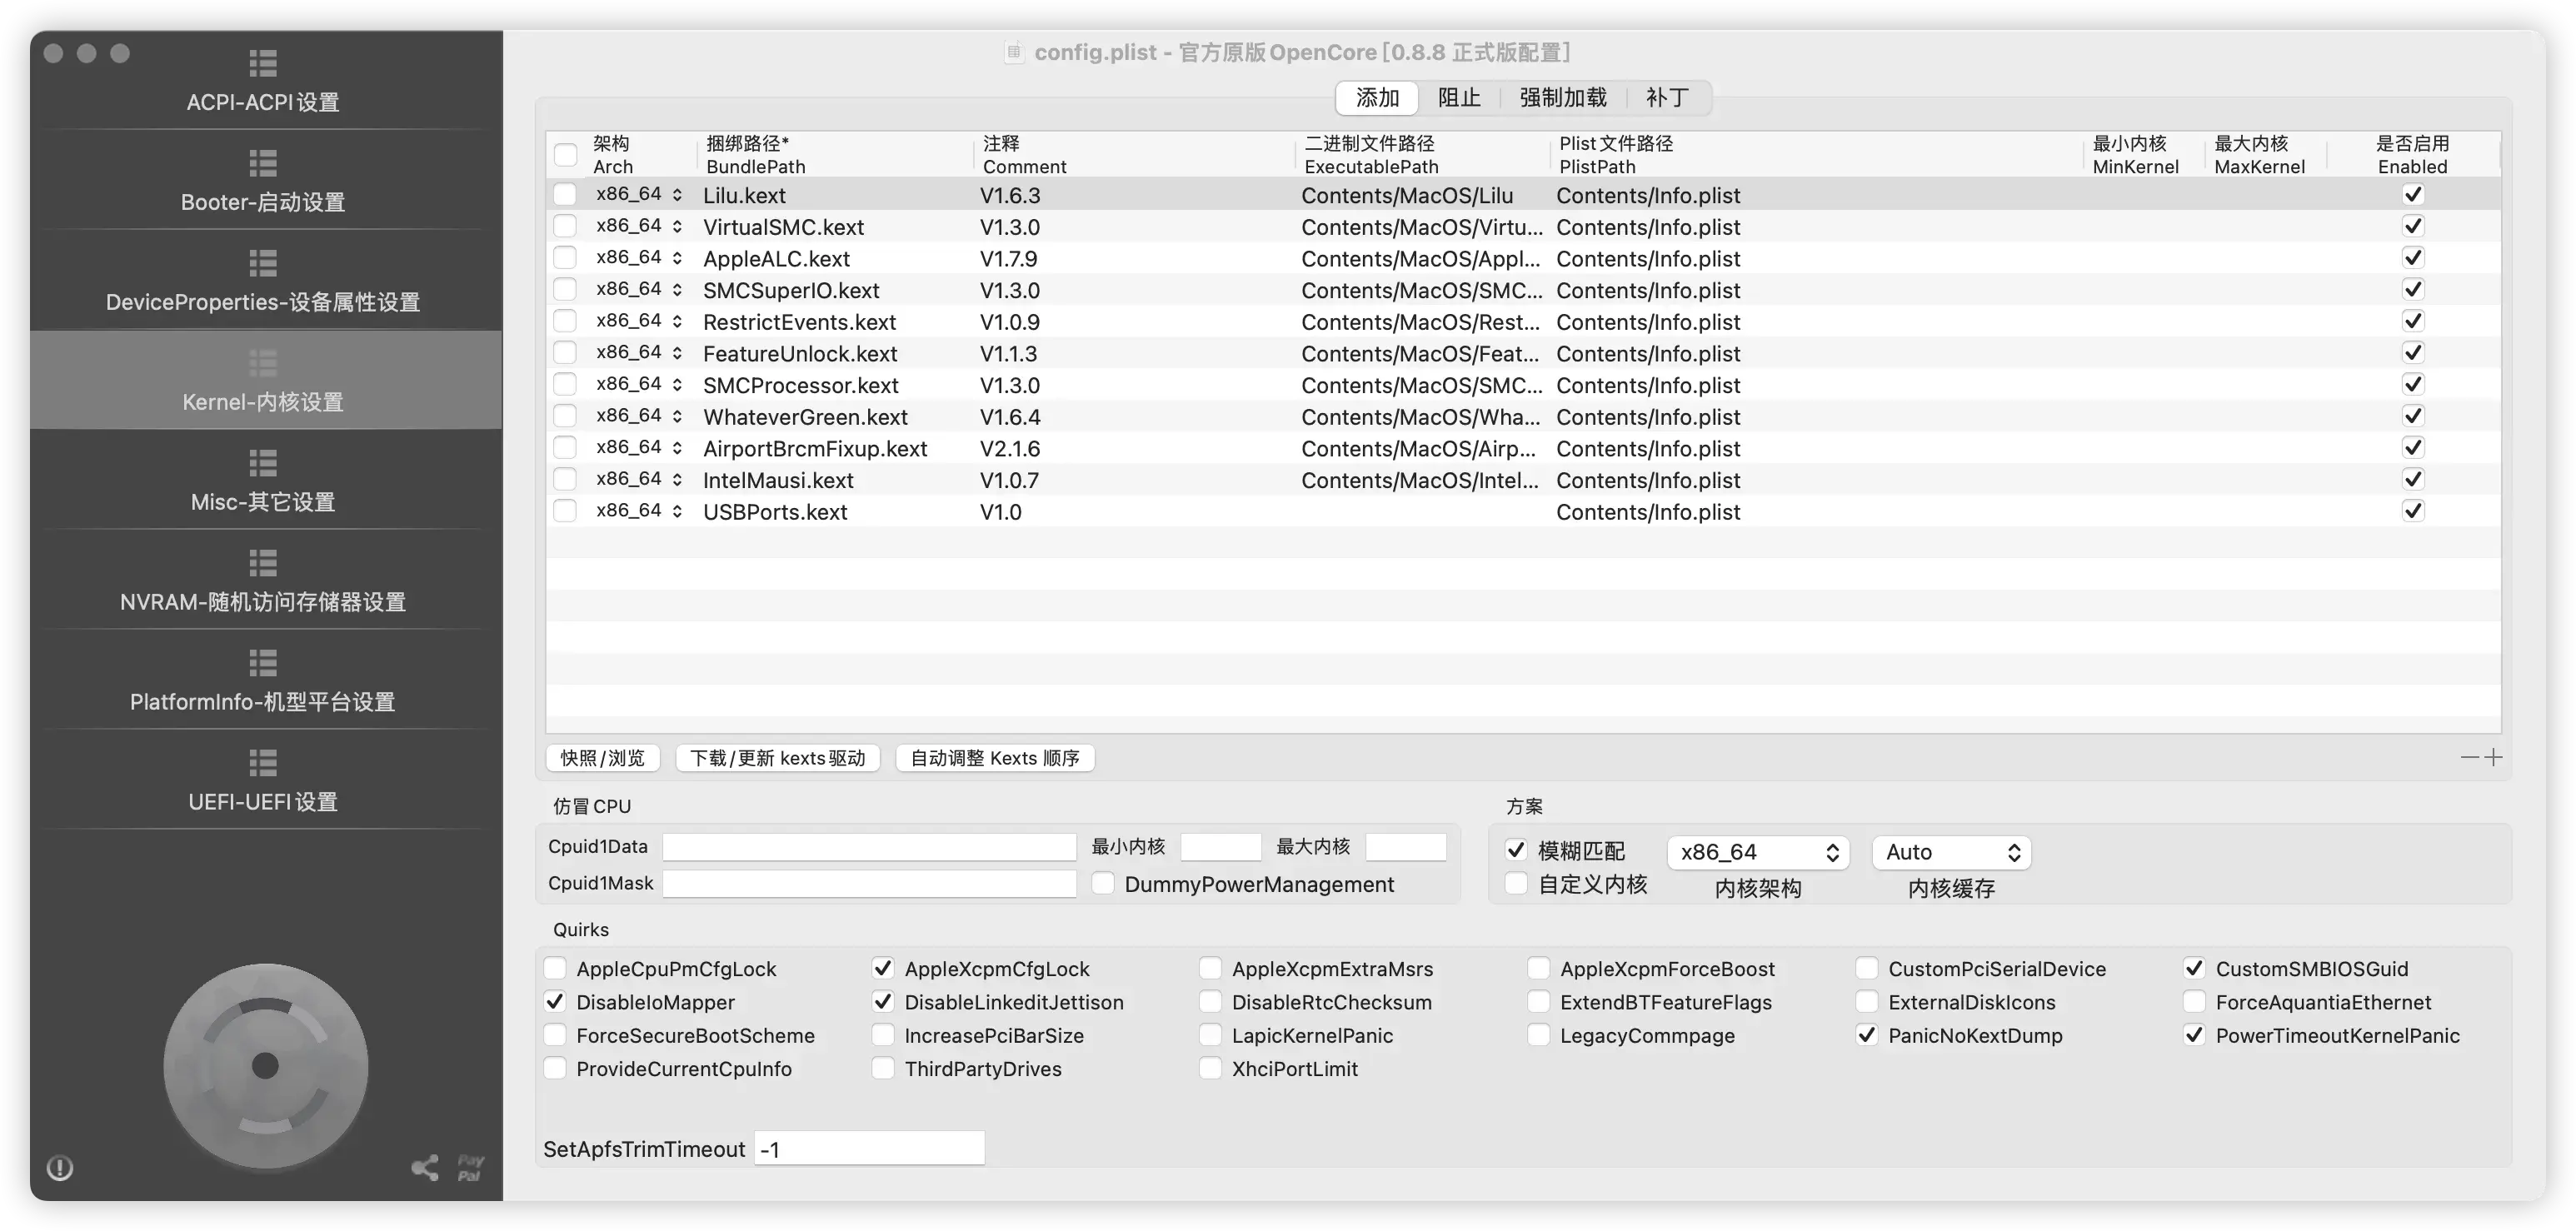Open the DeviceProperties settings list icon
The height and width of the screenshot is (1231, 2576).
coord(263,263)
